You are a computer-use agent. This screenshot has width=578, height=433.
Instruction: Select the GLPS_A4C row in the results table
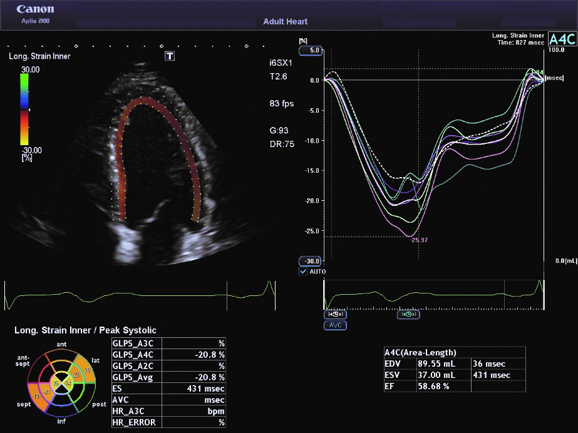tap(168, 354)
